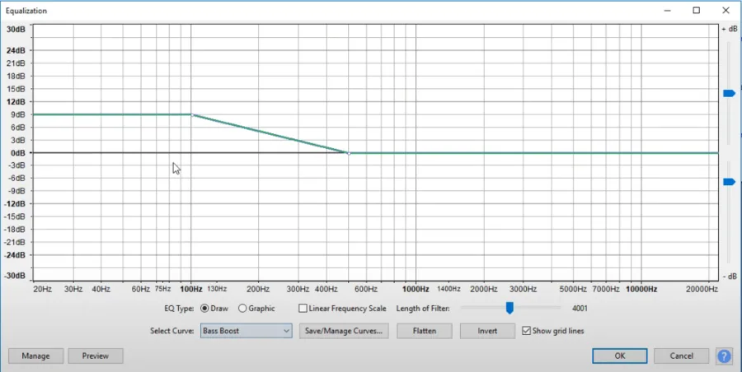Click the curve control point at 100Hz
742x372 pixels.
pos(191,114)
